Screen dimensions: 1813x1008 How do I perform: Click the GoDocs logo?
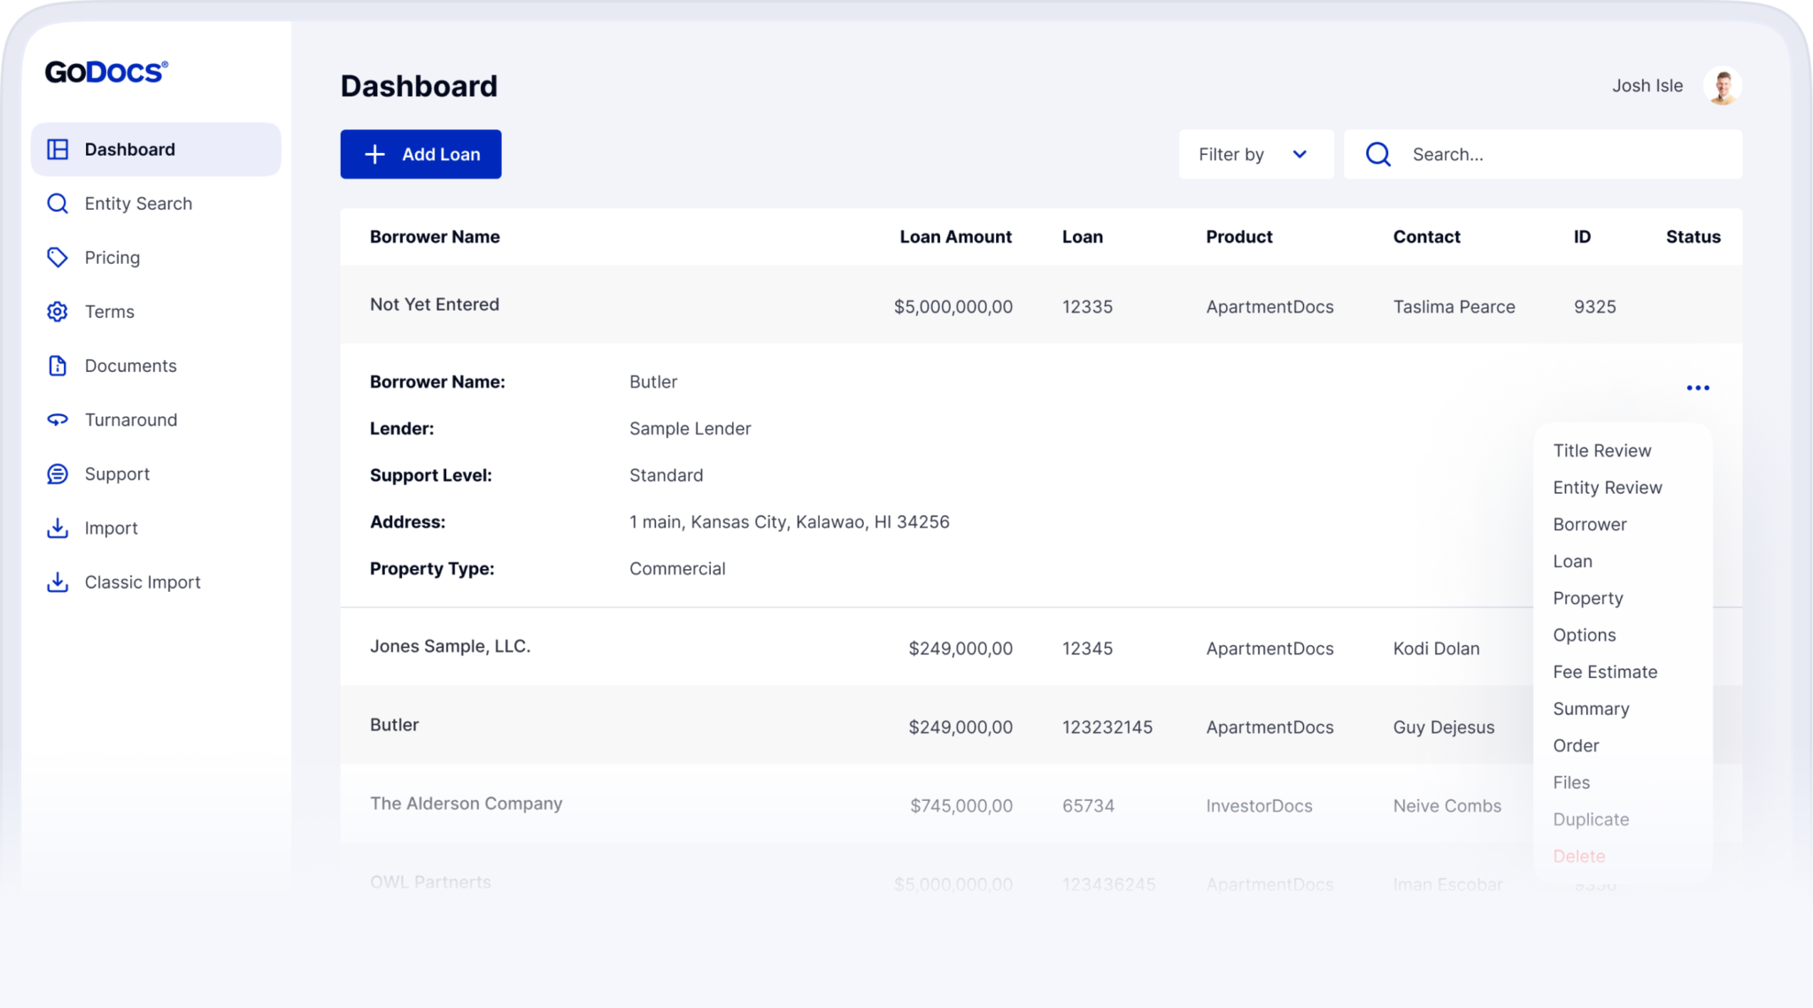(x=105, y=71)
